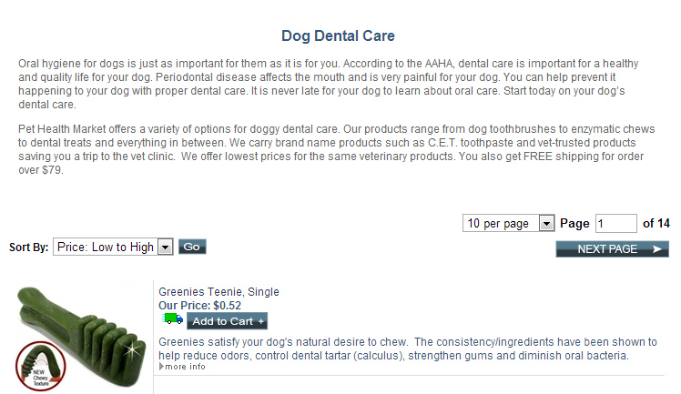681x394 pixels.
Task: Add Greenies Teenie to cart
Action: coord(227,321)
